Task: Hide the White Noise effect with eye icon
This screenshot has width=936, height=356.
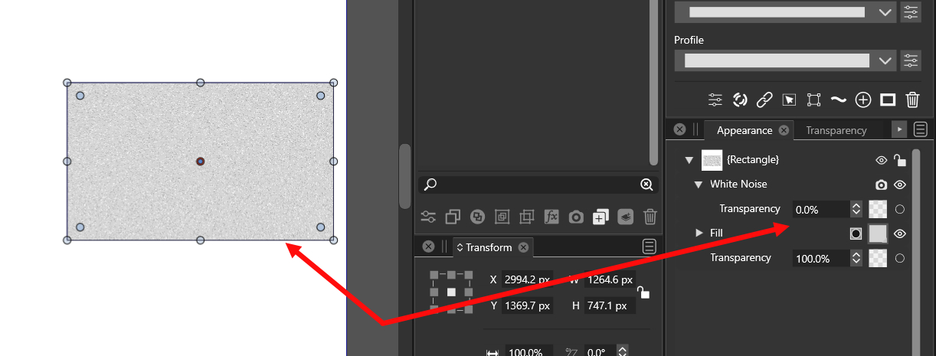Action: pos(900,185)
